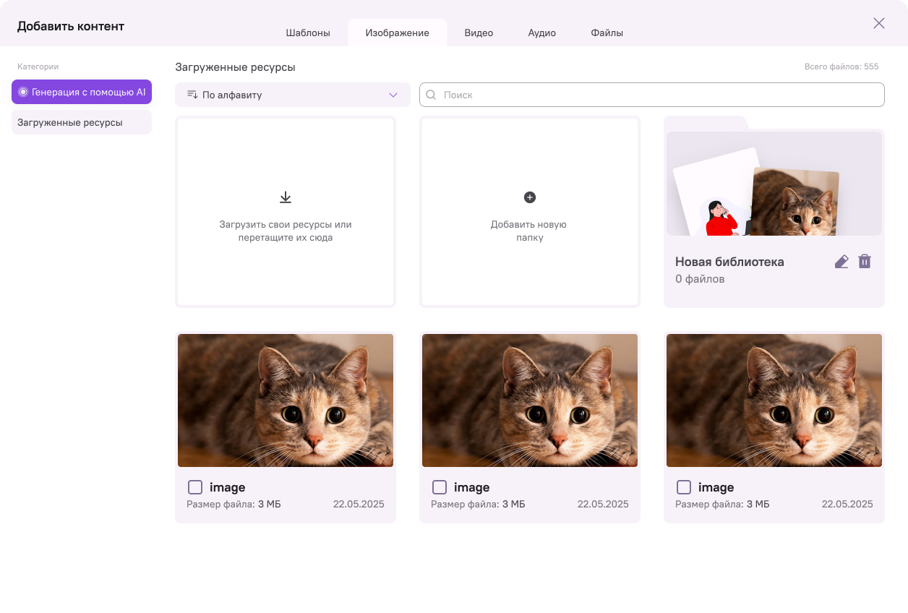
Task: Select the Изображение tab
Action: (x=398, y=33)
